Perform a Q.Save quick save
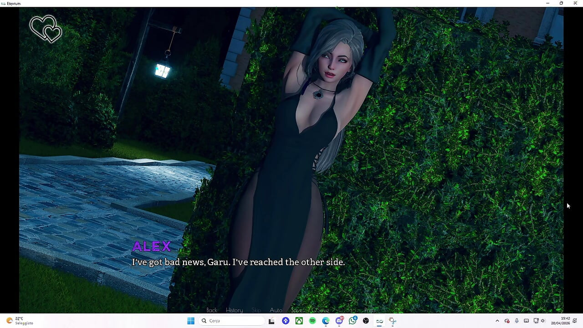Screen dimensions: 583x328 pyautogui.click(x=320, y=310)
